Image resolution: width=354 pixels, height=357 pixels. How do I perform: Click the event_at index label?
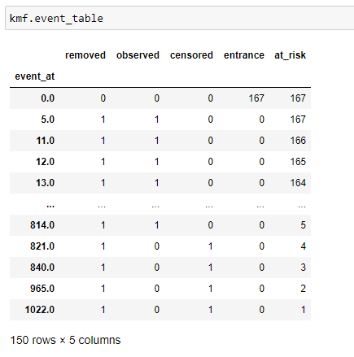click(x=35, y=76)
